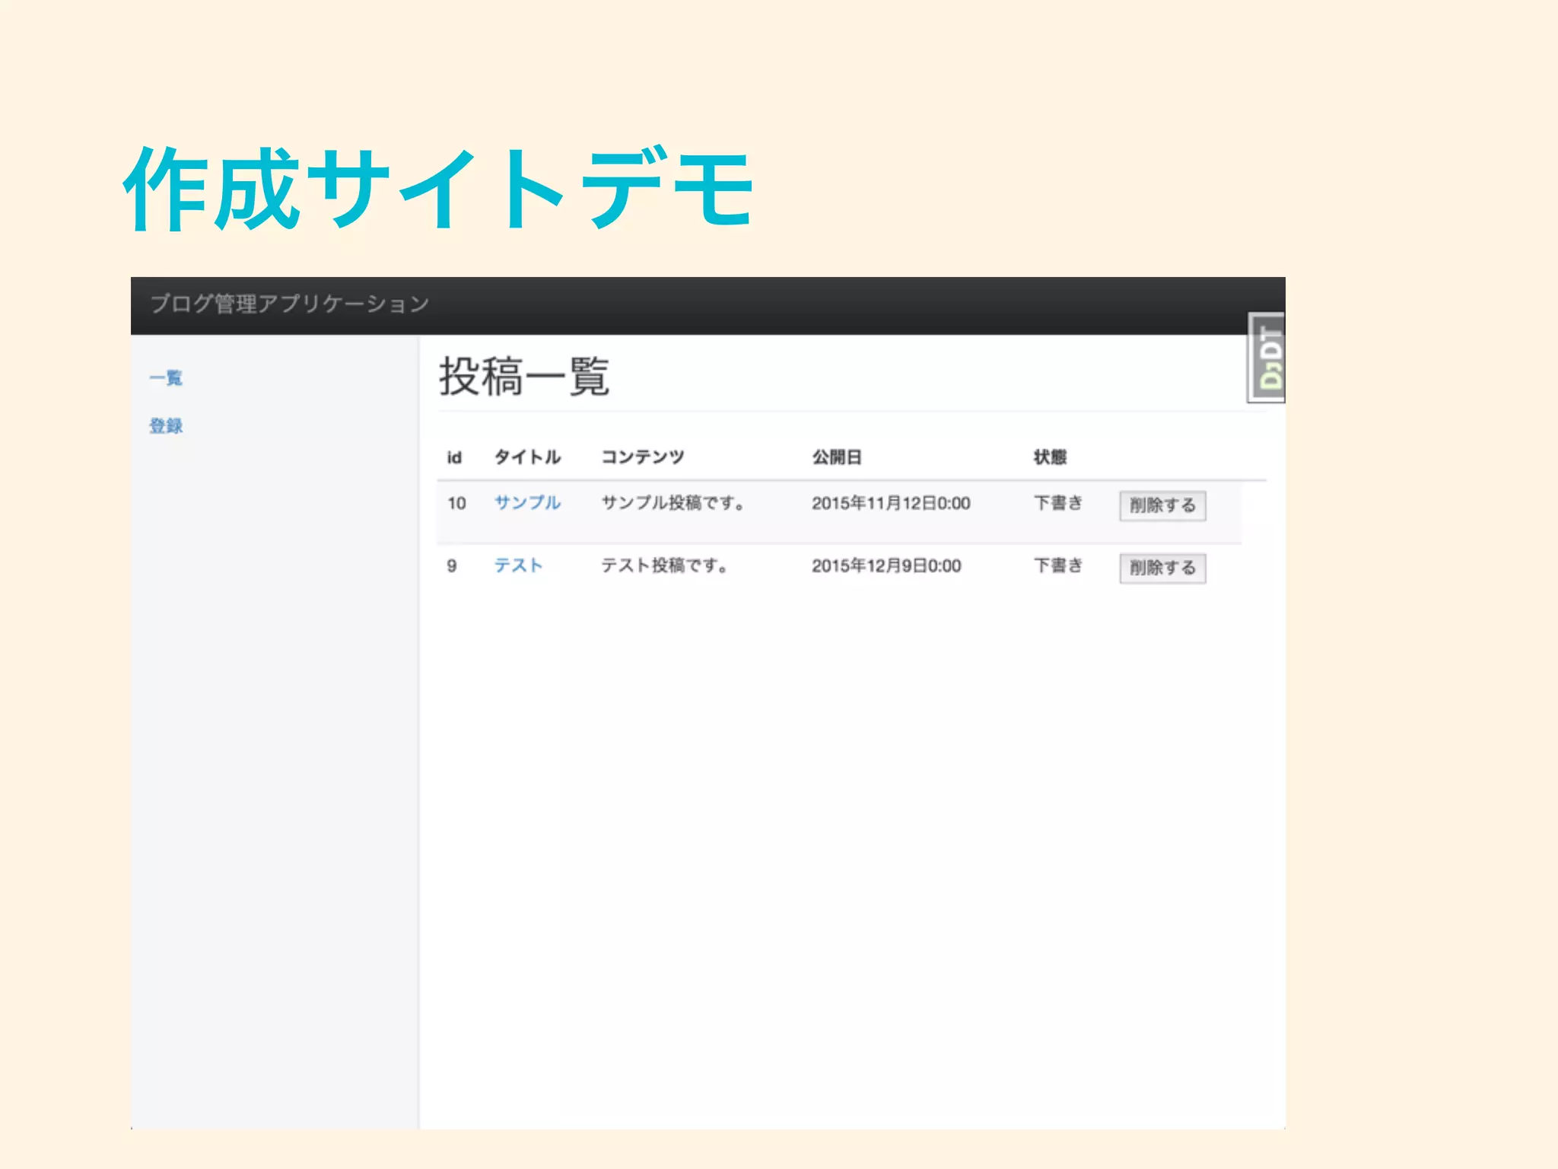Select the id column header

454,457
